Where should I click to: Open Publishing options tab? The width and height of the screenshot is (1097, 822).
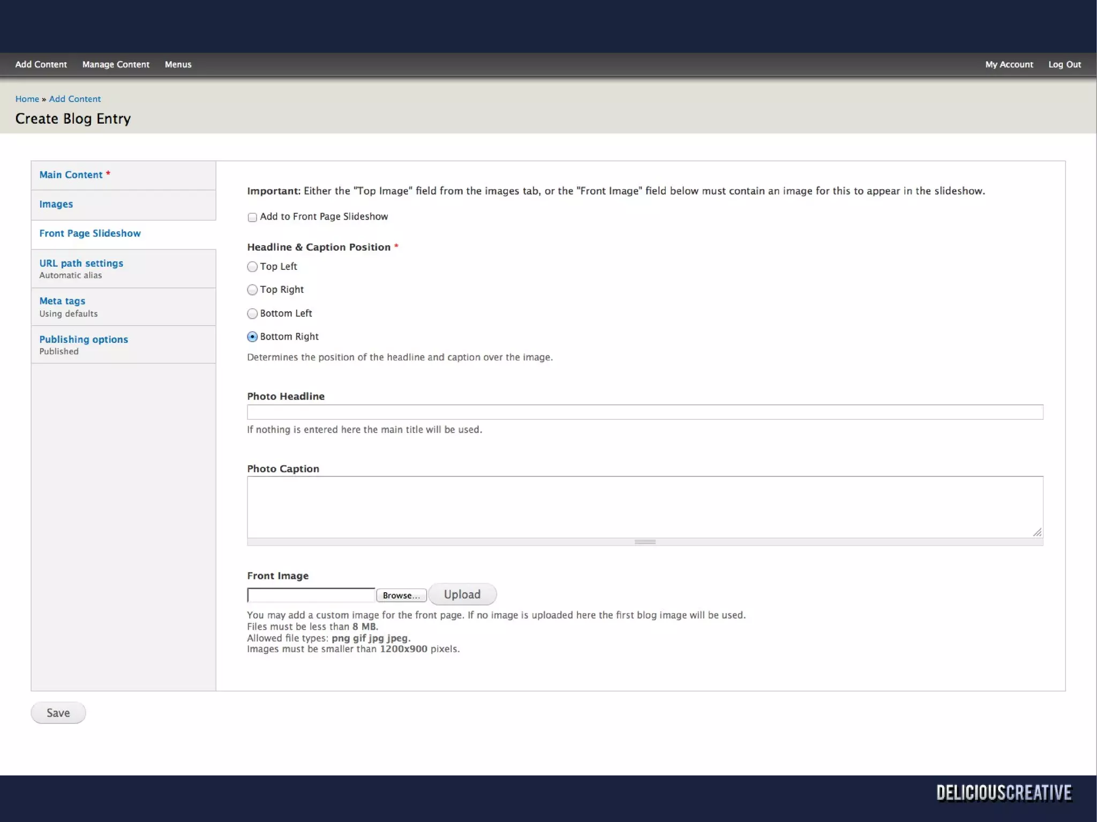84,340
